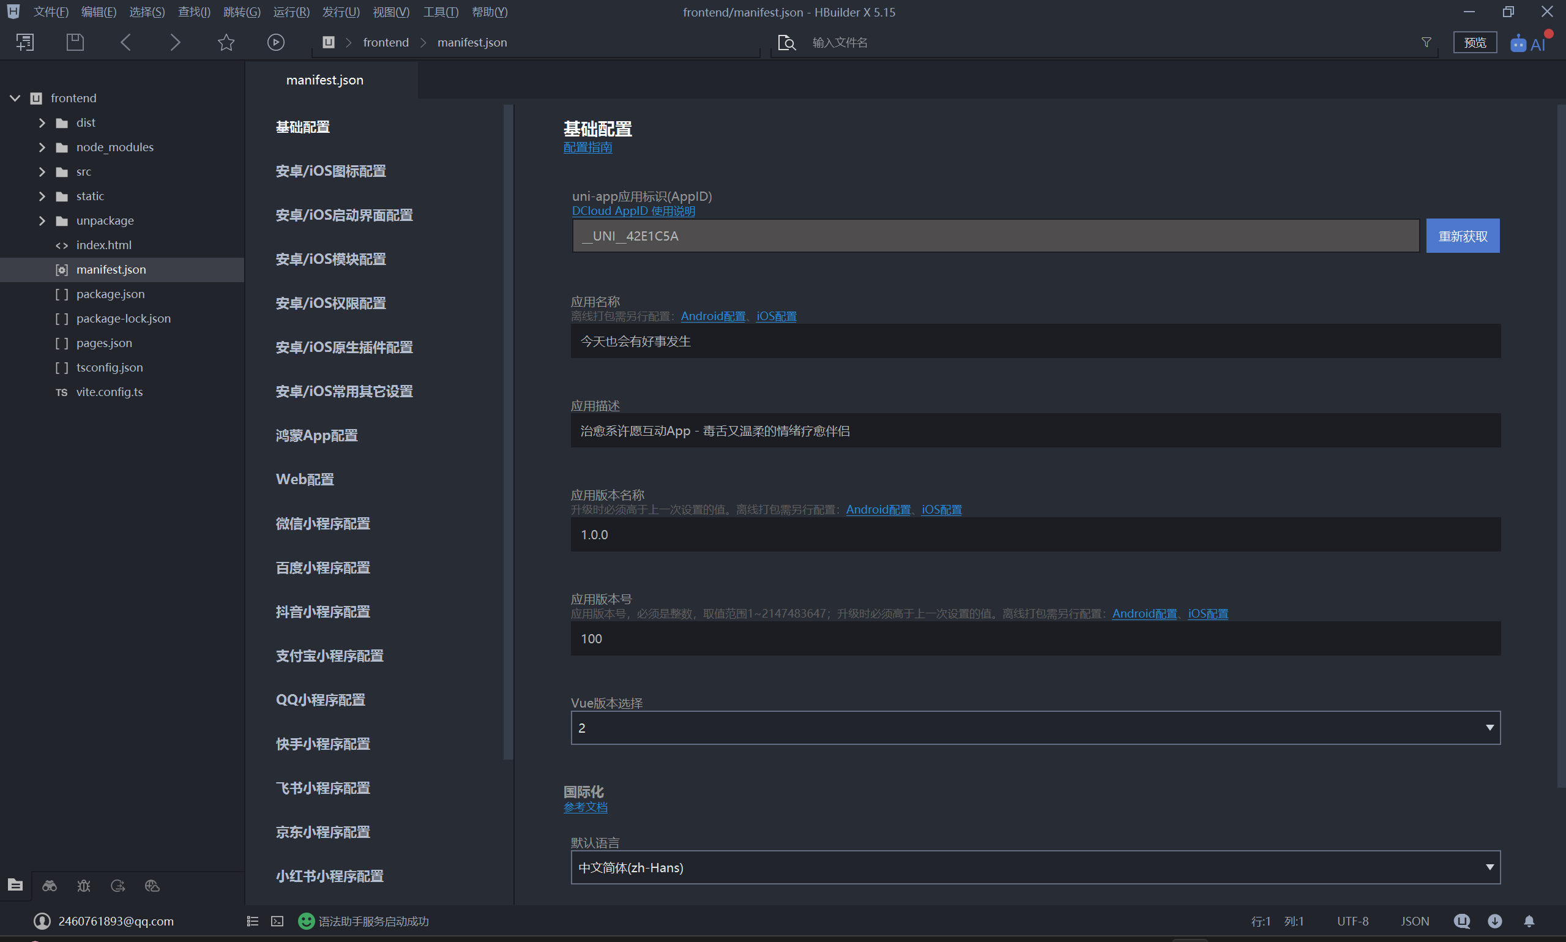The image size is (1566, 942).
Task: Expand the src folder
Action: (x=42, y=171)
